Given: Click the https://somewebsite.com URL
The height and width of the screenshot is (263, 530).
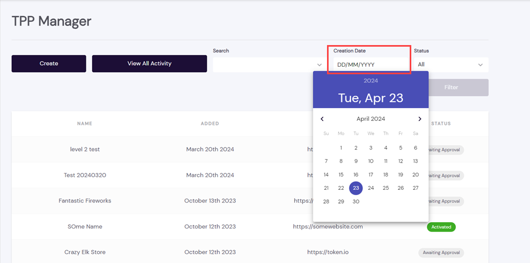Looking at the screenshot, I should [328, 226].
